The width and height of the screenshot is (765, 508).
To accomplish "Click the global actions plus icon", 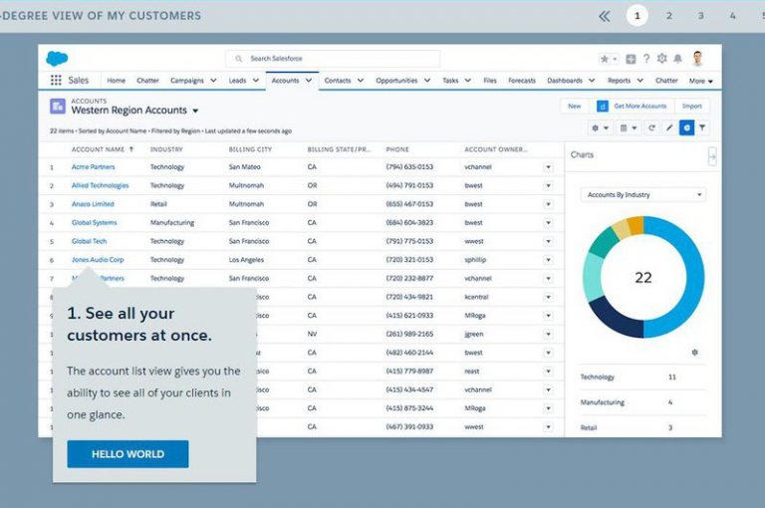I will click(631, 59).
